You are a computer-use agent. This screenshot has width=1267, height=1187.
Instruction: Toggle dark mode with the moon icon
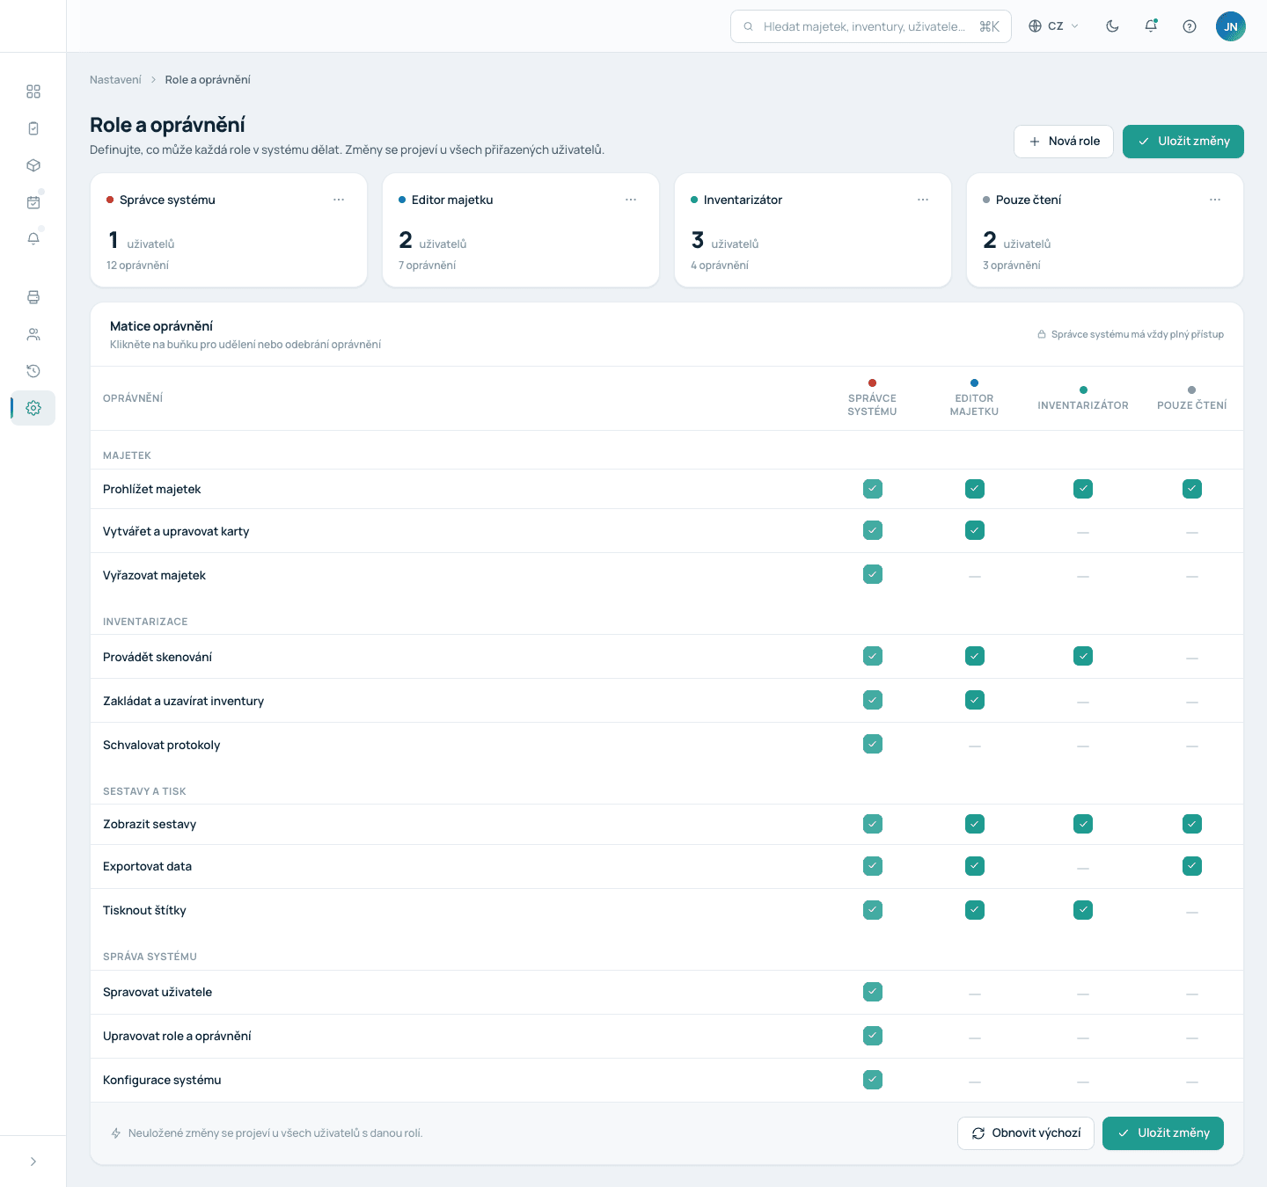[1112, 26]
